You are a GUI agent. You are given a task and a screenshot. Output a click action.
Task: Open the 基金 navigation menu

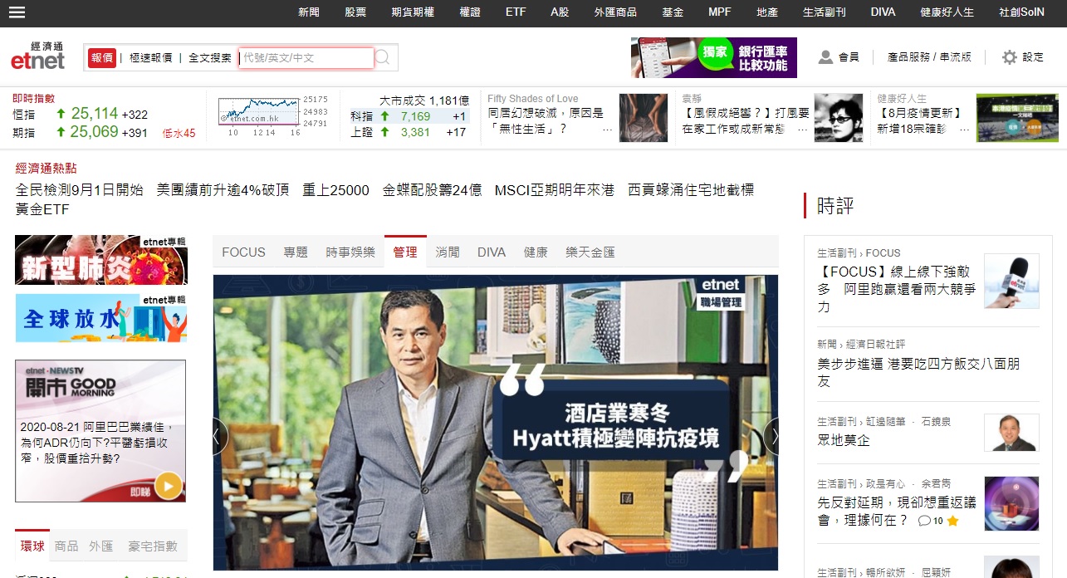(673, 12)
